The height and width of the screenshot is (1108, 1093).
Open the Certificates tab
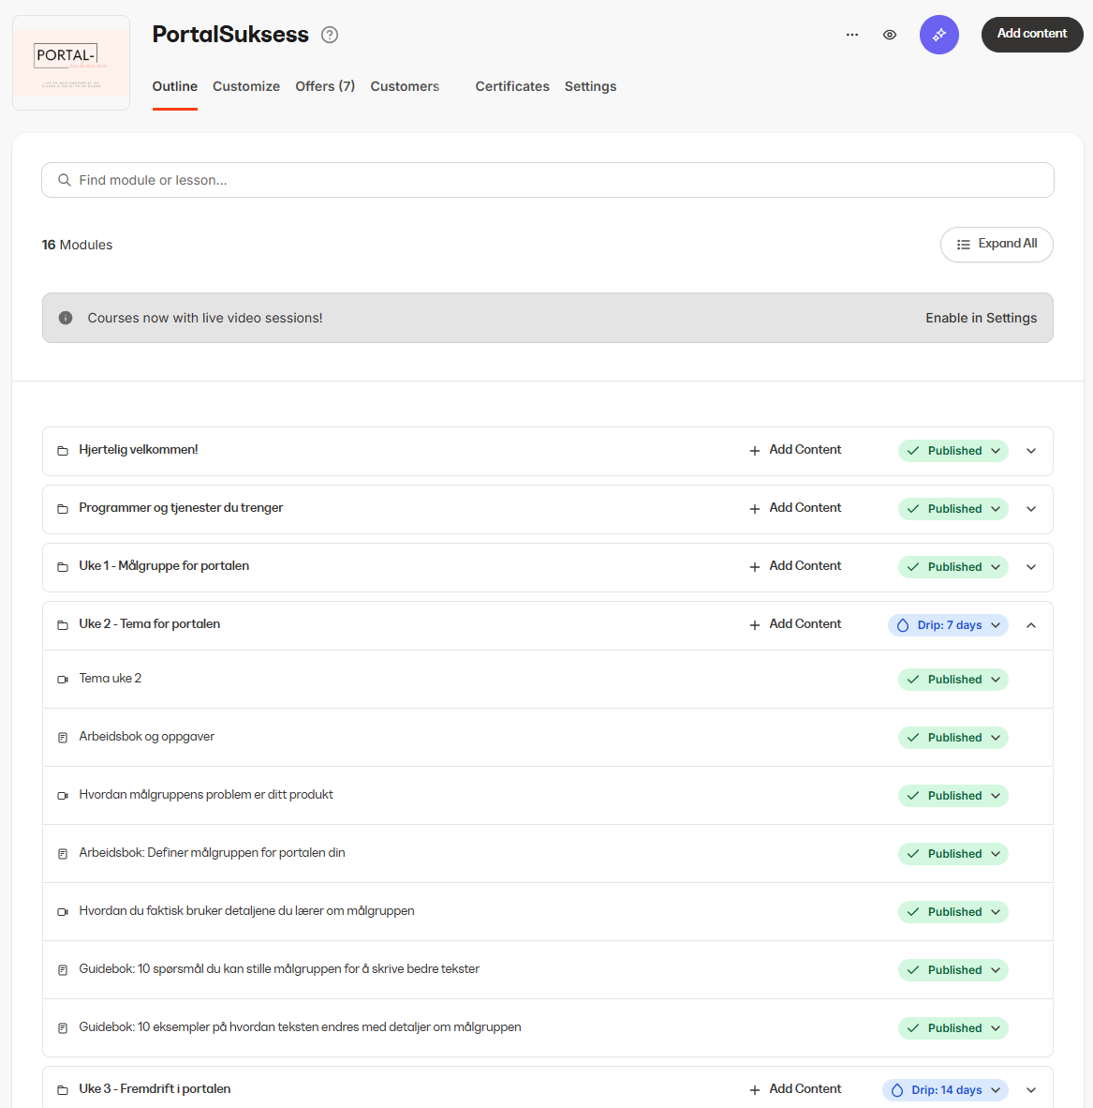click(x=512, y=86)
